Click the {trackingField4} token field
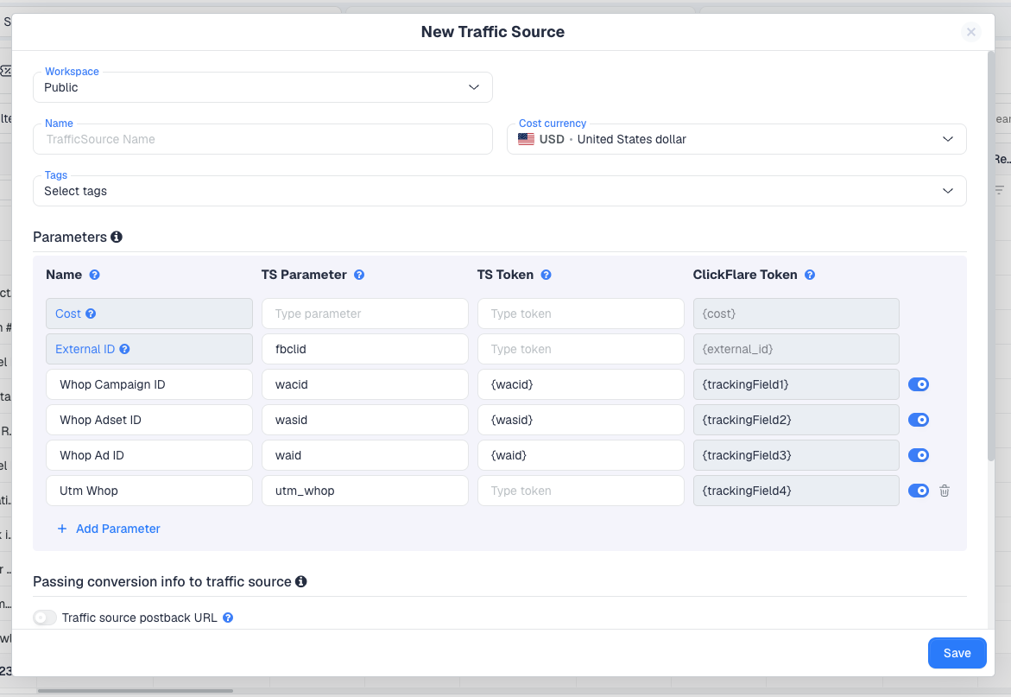This screenshot has width=1011, height=697. tap(796, 491)
